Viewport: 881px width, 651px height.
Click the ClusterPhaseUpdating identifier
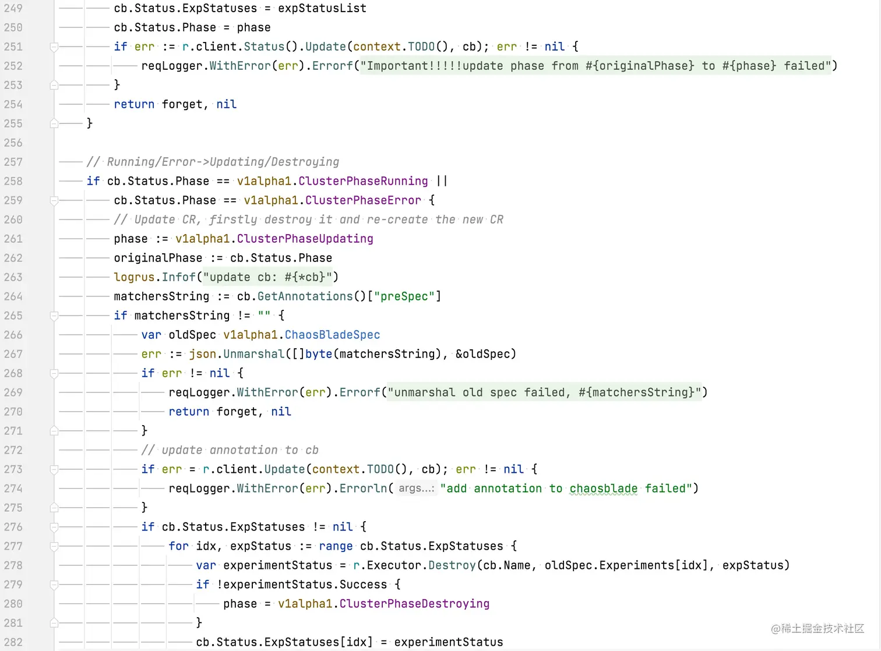(x=305, y=239)
